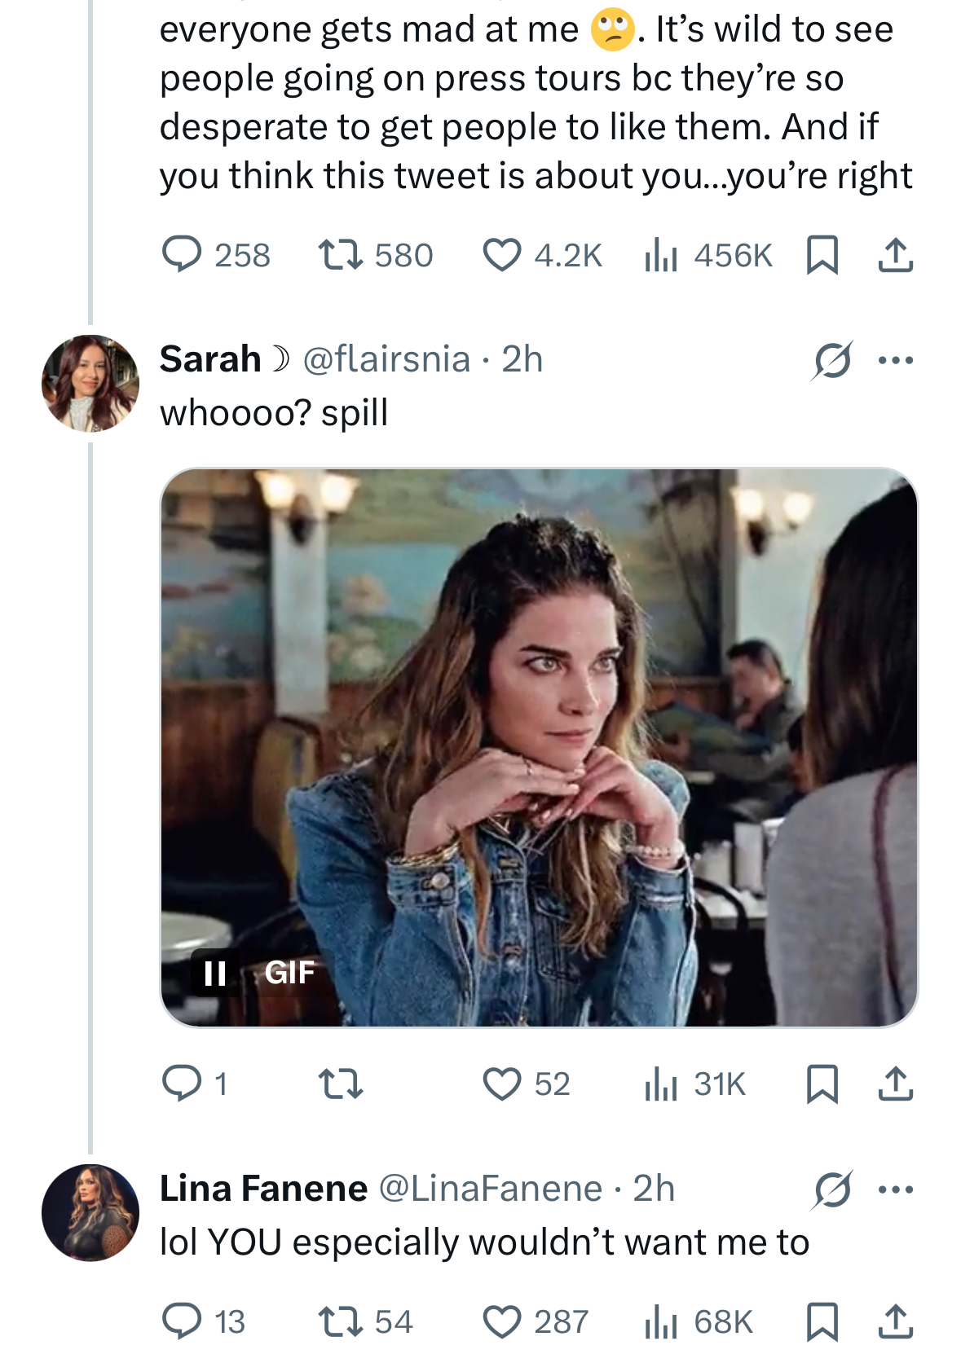This screenshot has height=1363, width=961.
Task: View analytics showing 456K views
Action: pyautogui.click(x=708, y=255)
